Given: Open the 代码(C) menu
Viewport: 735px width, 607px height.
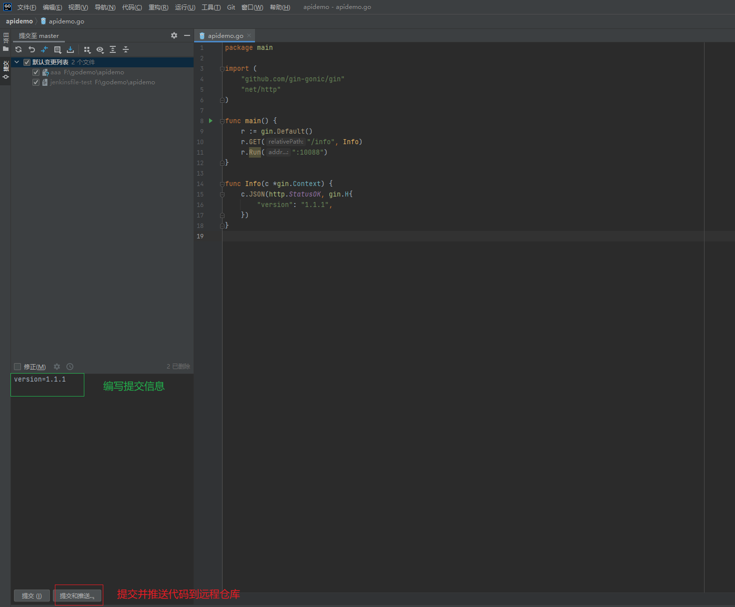Looking at the screenshot, I should (x=132, y=7).
